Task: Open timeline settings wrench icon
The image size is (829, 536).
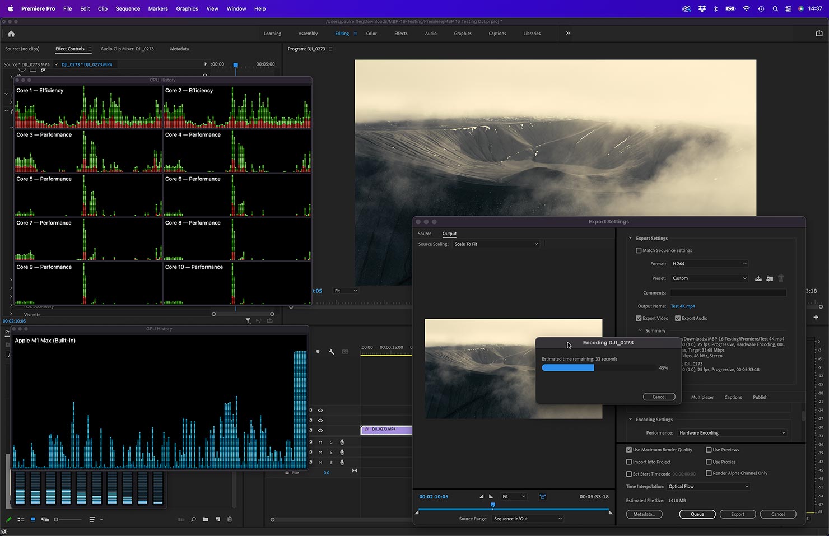Action: [331, 352]
